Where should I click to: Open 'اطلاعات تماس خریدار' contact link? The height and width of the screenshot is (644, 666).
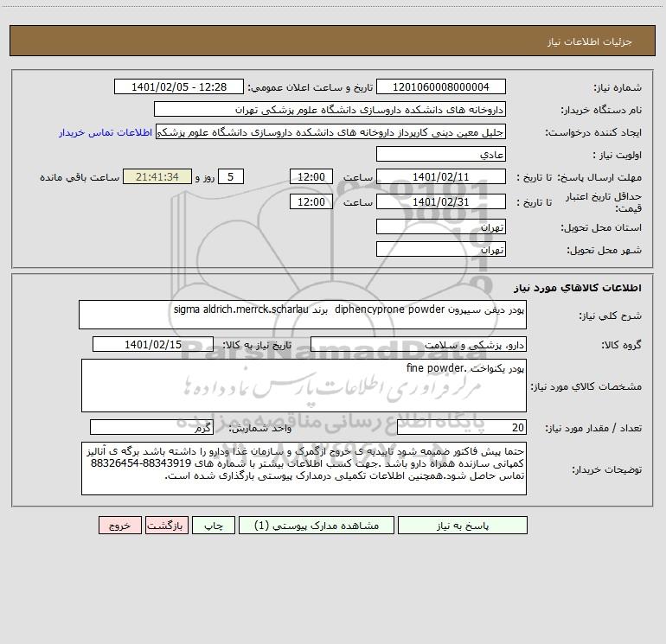pyautogui.click(x=106, y=132)
